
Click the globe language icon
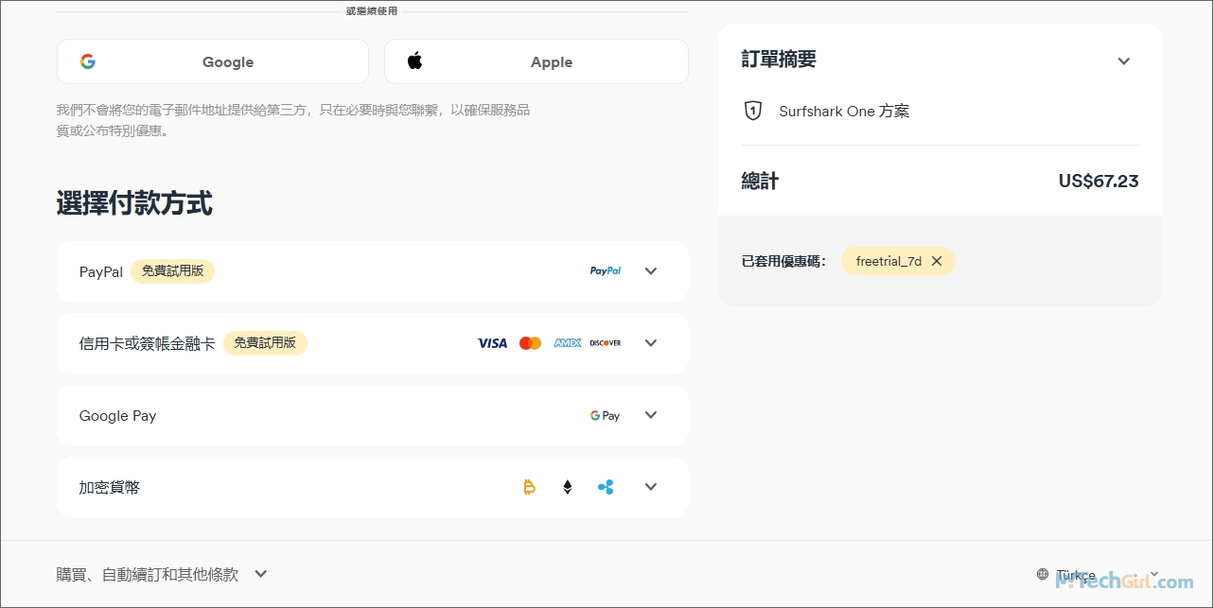pos(1043,574)
